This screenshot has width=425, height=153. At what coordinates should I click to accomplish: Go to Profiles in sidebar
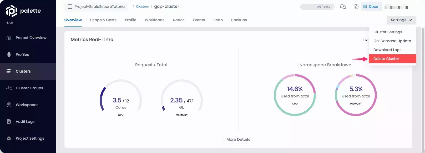coord(28,54)
